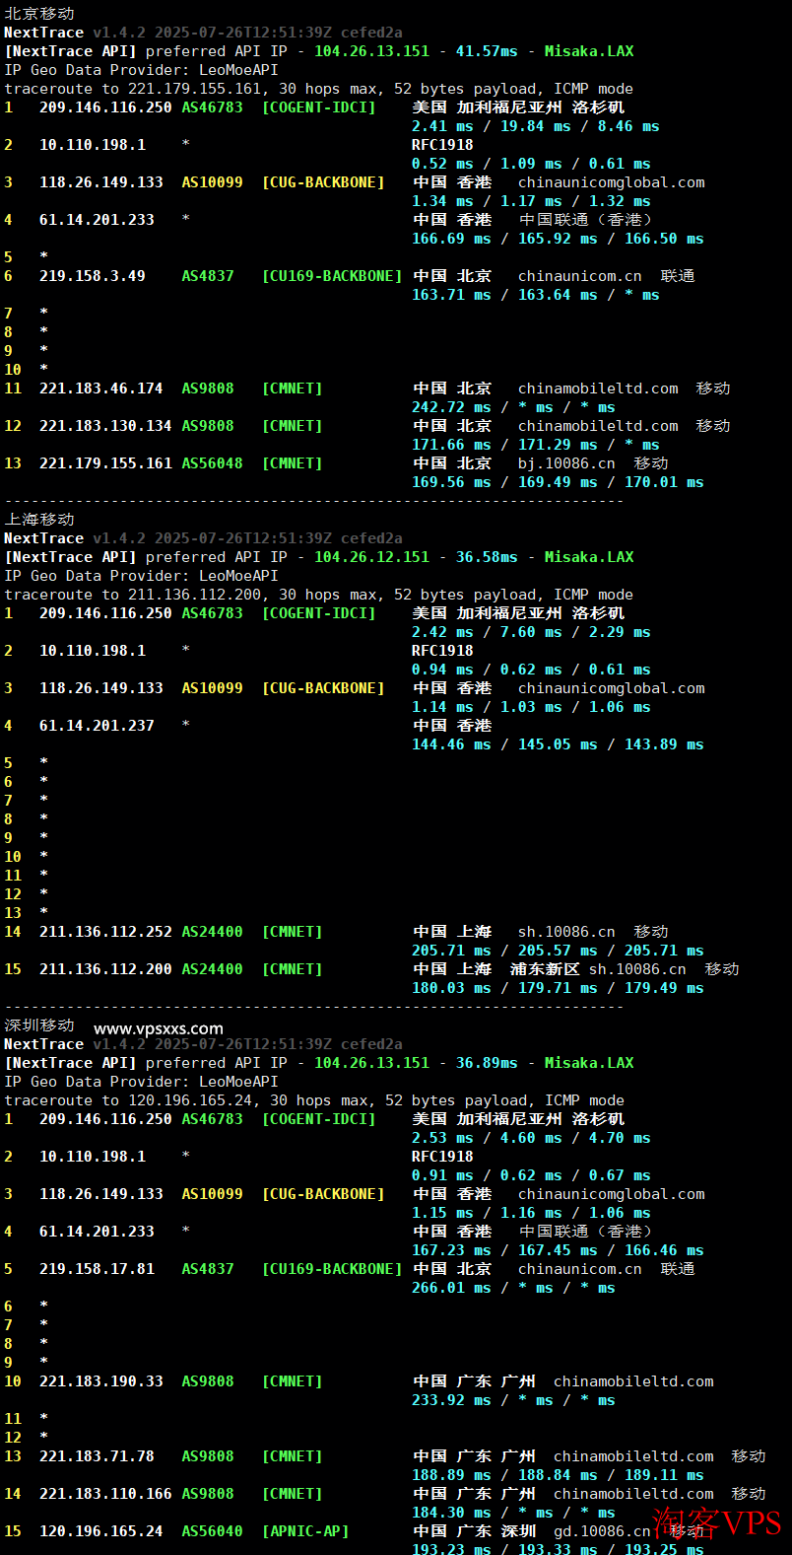Click hop IP 221.183.46.174

click(x=100, y=389)
